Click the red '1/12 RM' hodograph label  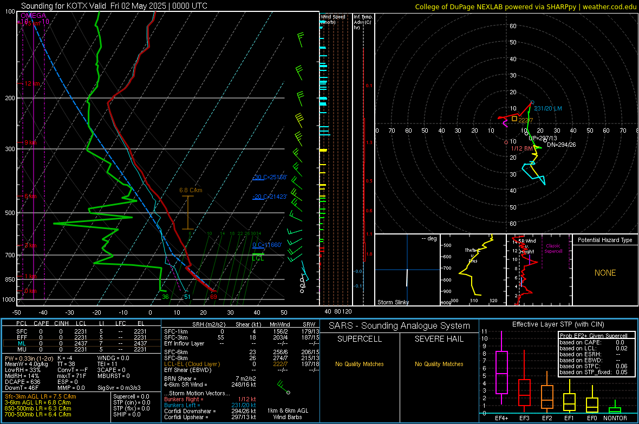[x=521, y=149]
